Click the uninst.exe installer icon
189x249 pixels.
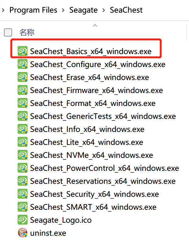[23, 233]
